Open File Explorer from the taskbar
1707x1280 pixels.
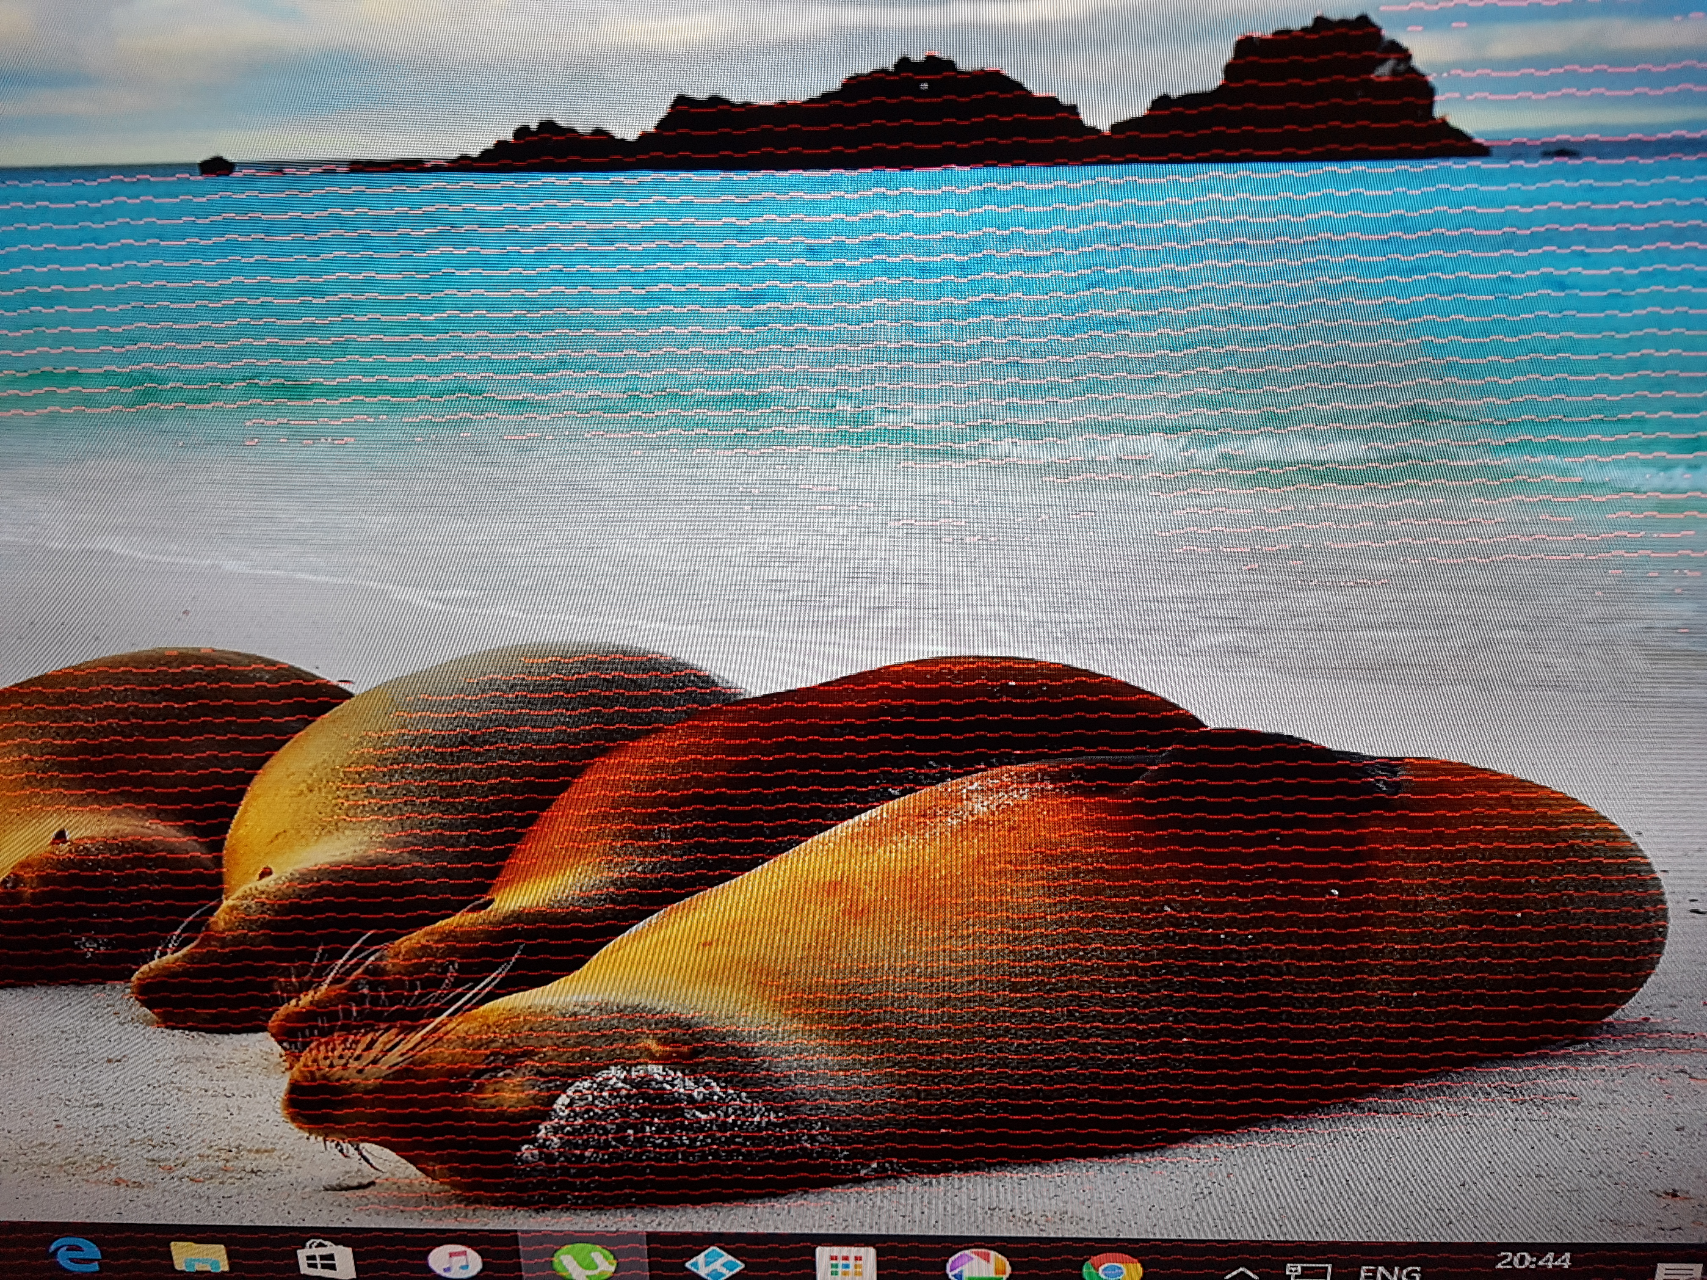click(199, 1259)
